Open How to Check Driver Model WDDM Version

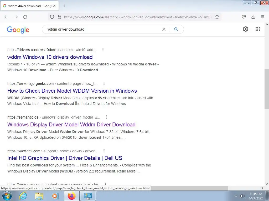(72, 91)
